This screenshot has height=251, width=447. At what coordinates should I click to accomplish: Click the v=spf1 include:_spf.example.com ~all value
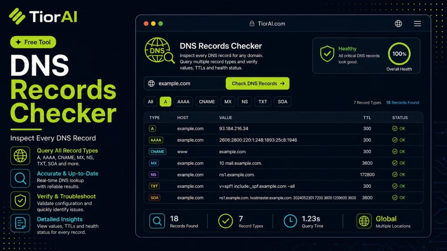tap(257, 186)
